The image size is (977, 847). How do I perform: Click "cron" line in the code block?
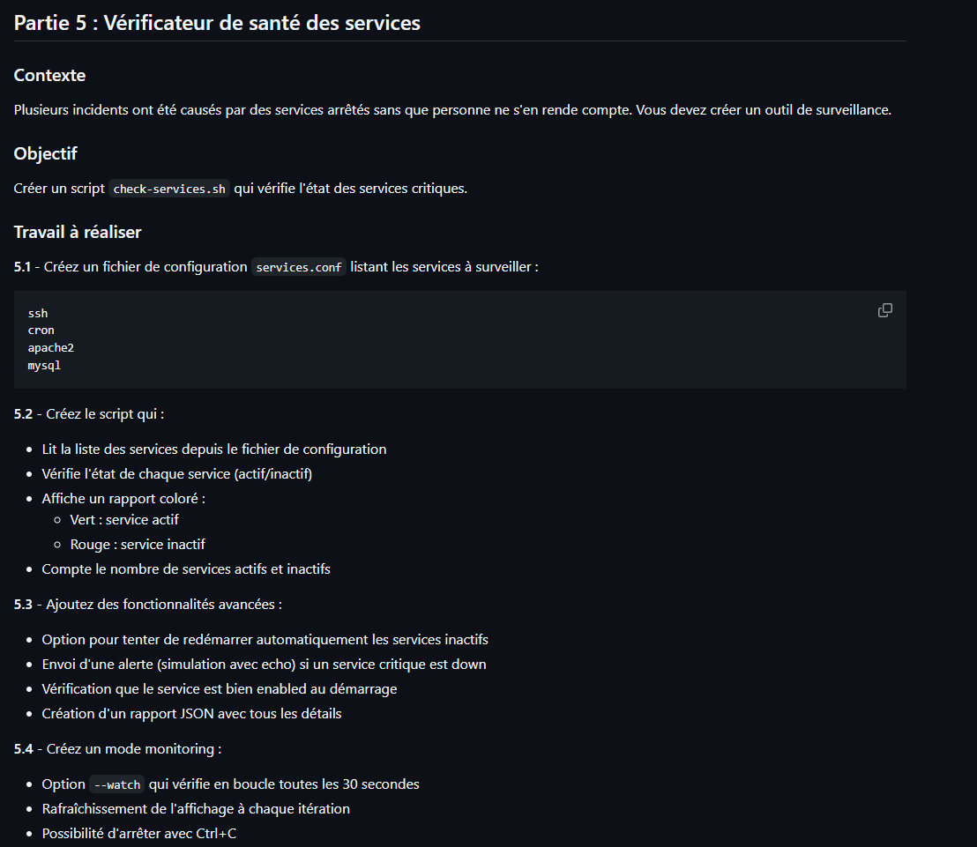click(x=41, y=331)
